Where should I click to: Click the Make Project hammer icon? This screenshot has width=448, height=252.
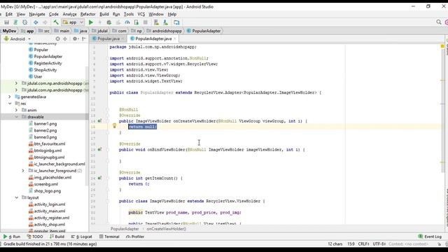56,22
